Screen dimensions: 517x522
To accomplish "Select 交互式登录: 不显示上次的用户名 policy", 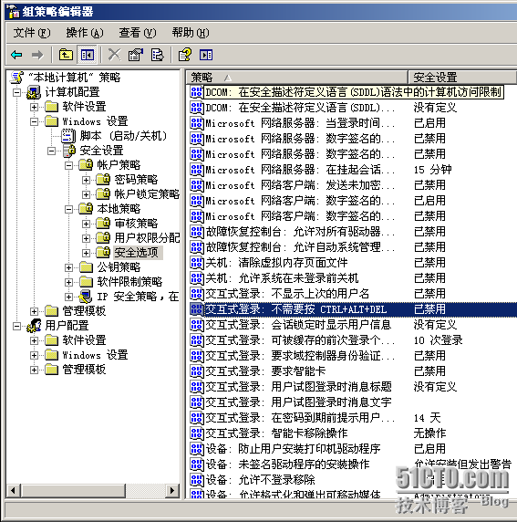I will pyautogui.click(x=287, y=294).
